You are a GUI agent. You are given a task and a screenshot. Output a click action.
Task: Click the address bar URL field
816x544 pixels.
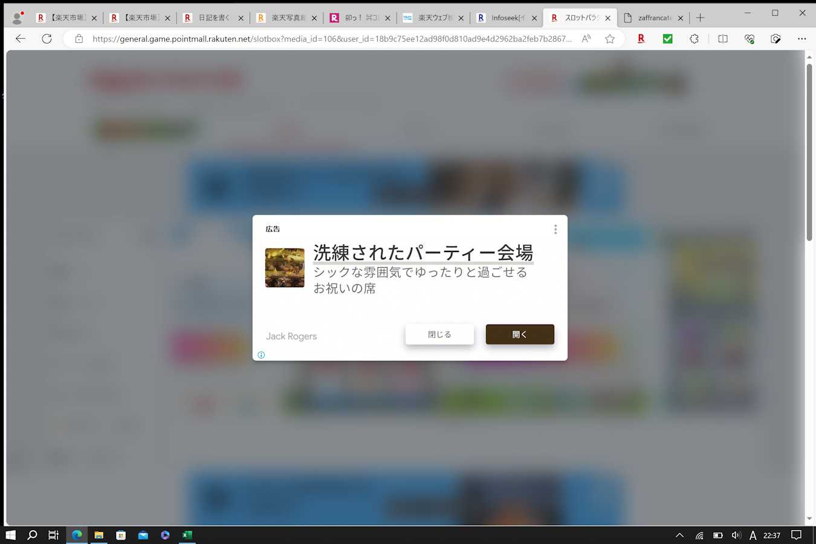pos(332,39)
